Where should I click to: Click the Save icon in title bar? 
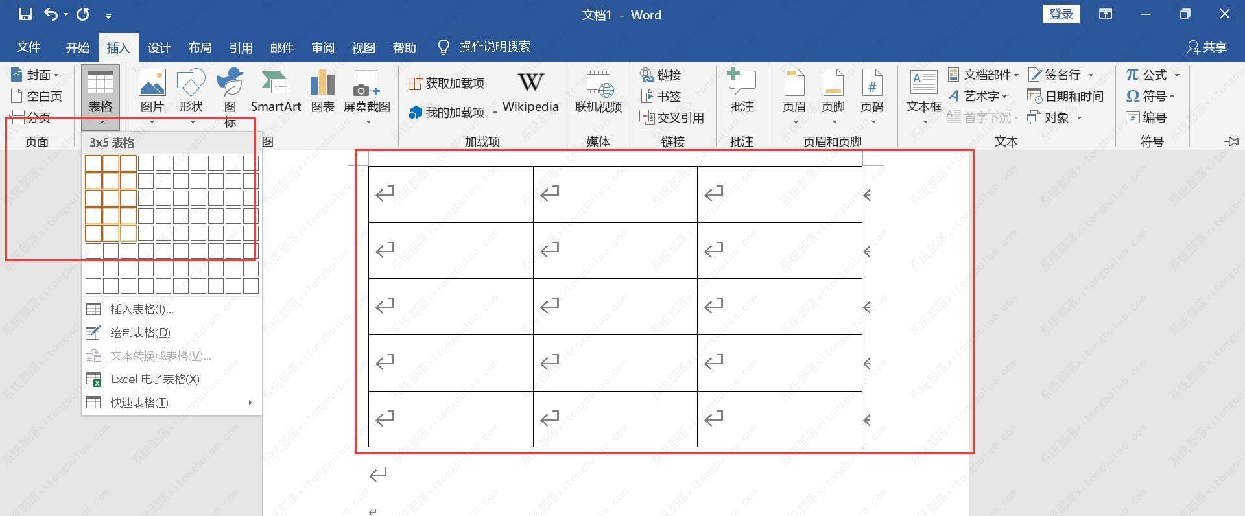tap(25, 14)
